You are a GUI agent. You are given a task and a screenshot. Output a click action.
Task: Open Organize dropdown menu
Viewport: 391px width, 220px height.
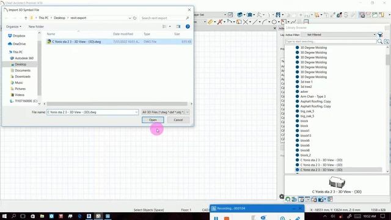pos(13,26)
